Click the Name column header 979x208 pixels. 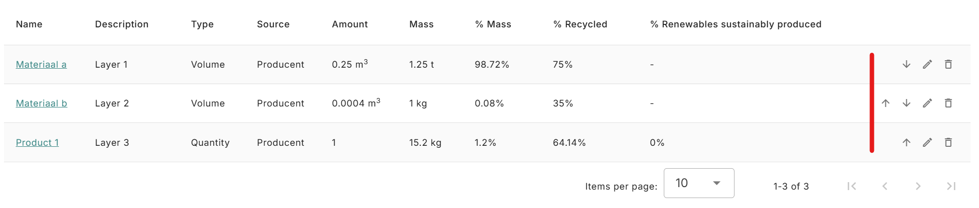tap(29, 24)
